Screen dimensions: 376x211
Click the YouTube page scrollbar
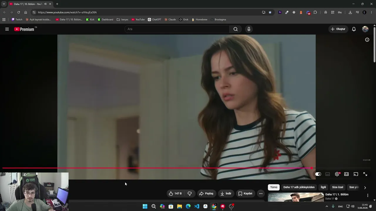coord(375,44)
